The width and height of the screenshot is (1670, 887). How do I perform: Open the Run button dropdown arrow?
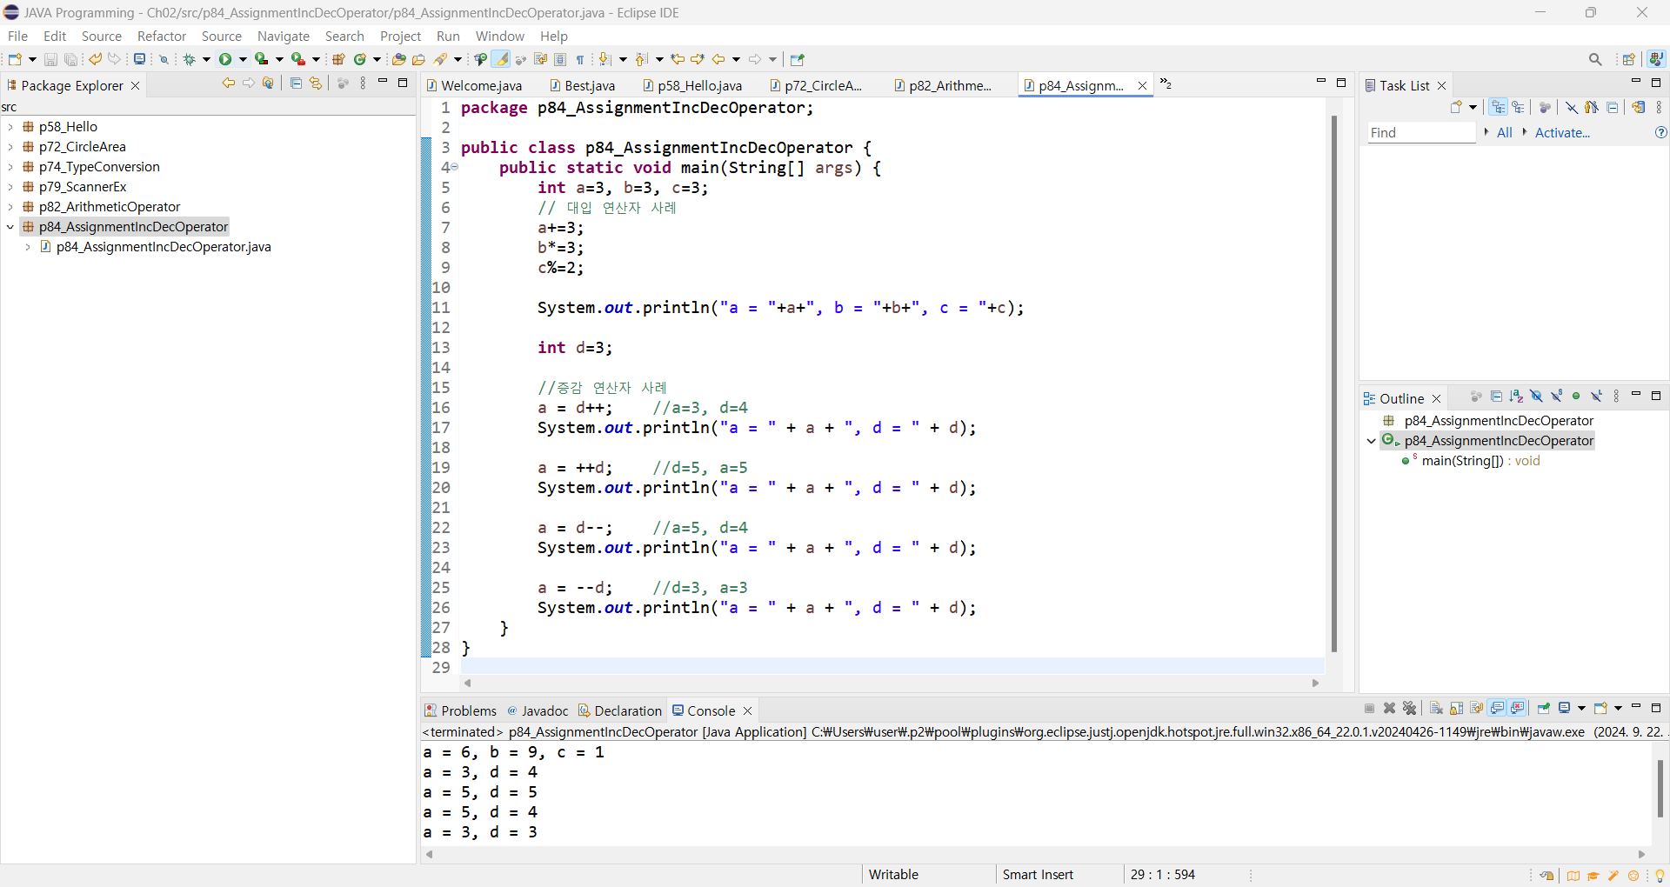pos(243,59)
